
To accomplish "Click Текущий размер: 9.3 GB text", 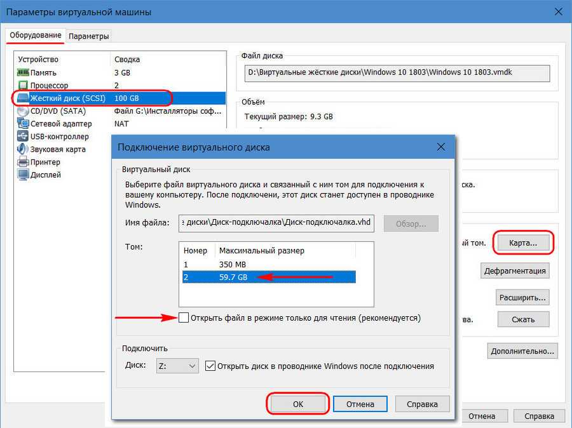I will pyautogui.click(x=289, y=117).
